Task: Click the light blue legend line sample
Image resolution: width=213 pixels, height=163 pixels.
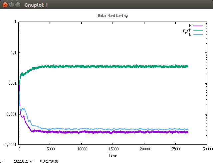Action: (x=198, y=35)
